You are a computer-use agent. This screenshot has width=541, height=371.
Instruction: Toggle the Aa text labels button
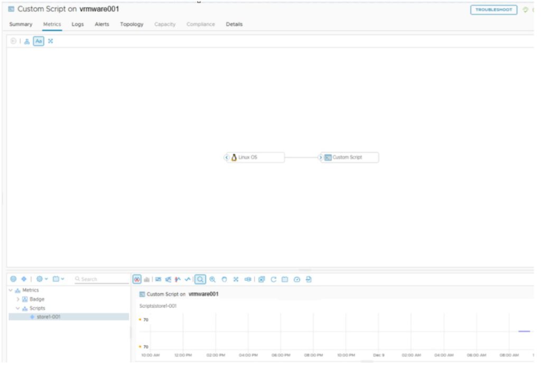(x=39, y=41)
